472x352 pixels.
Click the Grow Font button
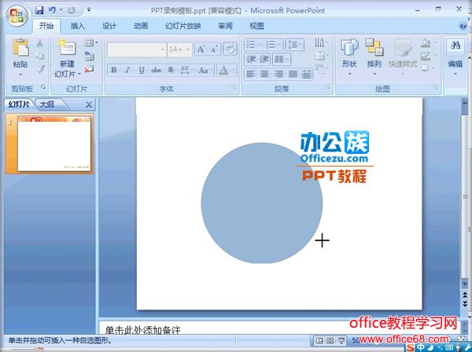coord(201,49)
